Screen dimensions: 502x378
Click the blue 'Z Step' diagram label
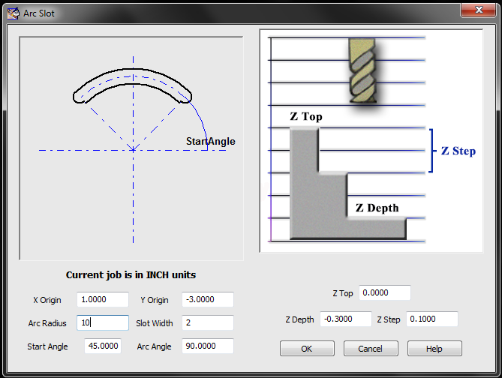(458, 151)
